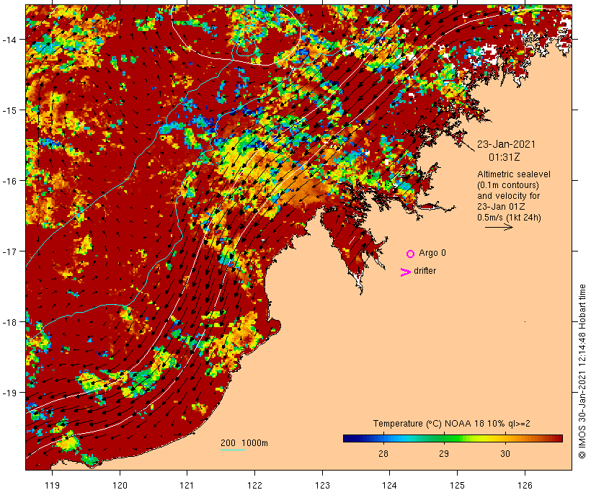Viewport: 591px width, 490px height.
Task: Click the latitude -18 axis label
Action: (9, 322)
